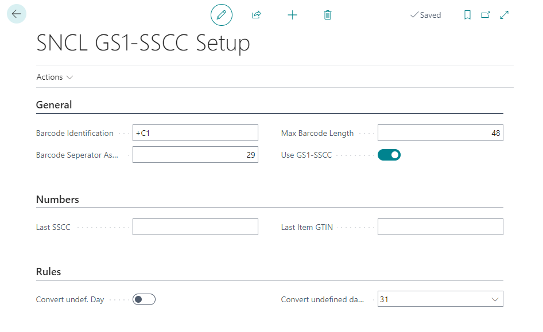543x332 pixels.
Task: Collapse the Numbers section header
Action: point(57,200)
